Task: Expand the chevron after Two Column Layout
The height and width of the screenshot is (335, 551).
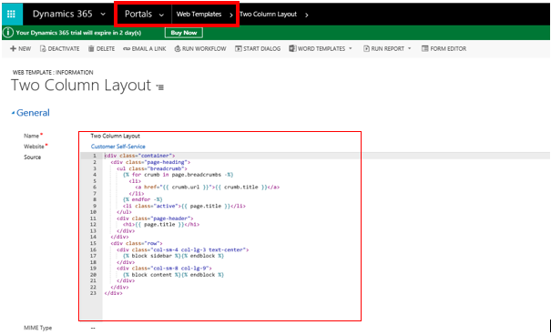Action: tap(307, 15)
